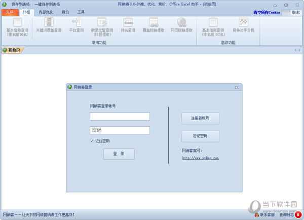Open 查询日志 in status bar
Screen dimensions: 304x220
pos(287,215)
